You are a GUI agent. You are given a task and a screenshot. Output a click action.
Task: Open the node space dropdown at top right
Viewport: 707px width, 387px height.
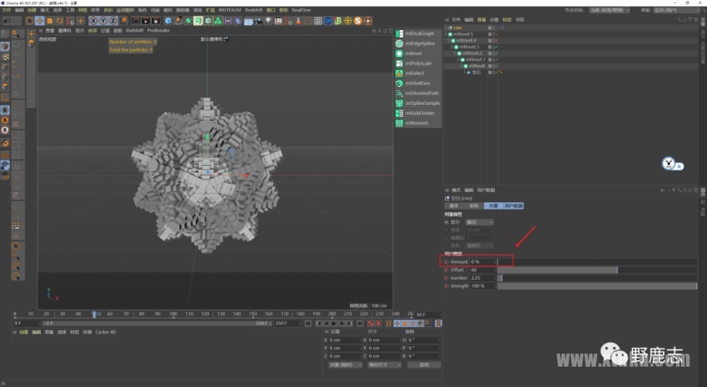pyautogui.click(x=609, y=10)
